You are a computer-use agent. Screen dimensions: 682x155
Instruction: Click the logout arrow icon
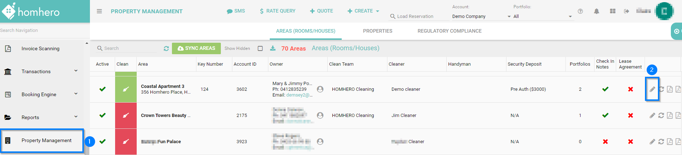click(626, 11)
